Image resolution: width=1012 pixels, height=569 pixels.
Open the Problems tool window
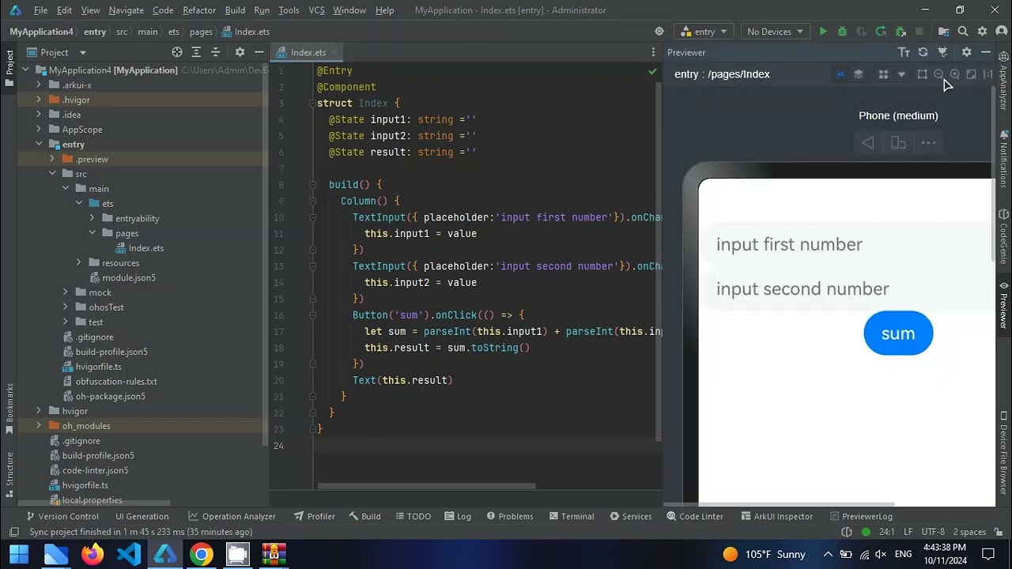point(509,516)
